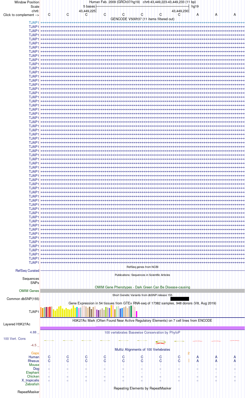Image resolution: width=245 pixels, height=398 pixels.
Task: Click the GTEx Gene Expression track title
Action: (142, 303)
